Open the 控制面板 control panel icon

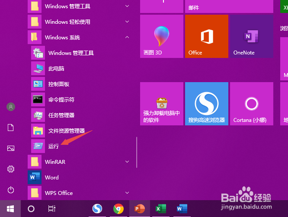coord(38,84)
